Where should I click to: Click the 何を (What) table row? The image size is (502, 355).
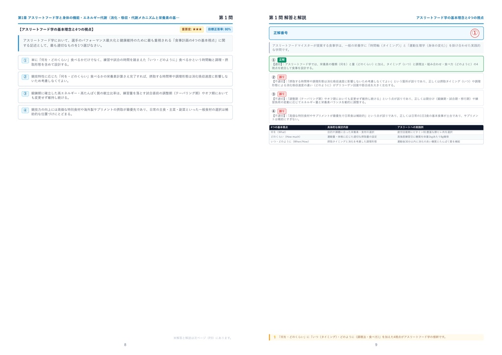[x=376, y=132]
